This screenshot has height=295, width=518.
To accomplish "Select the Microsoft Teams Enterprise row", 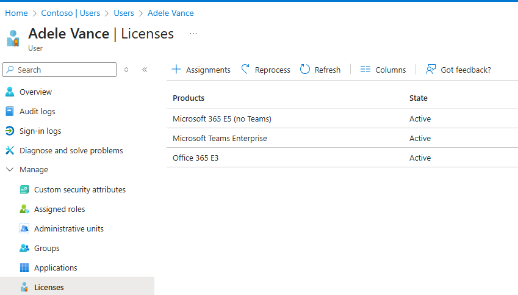I will pyautogui.click(x=342, y=138).
